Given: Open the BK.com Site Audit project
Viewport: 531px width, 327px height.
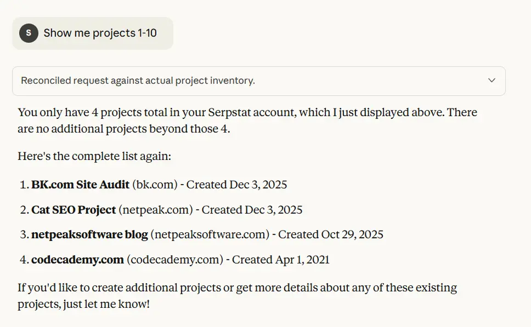Looking at the screenshot, I should (x=79, y=185).
